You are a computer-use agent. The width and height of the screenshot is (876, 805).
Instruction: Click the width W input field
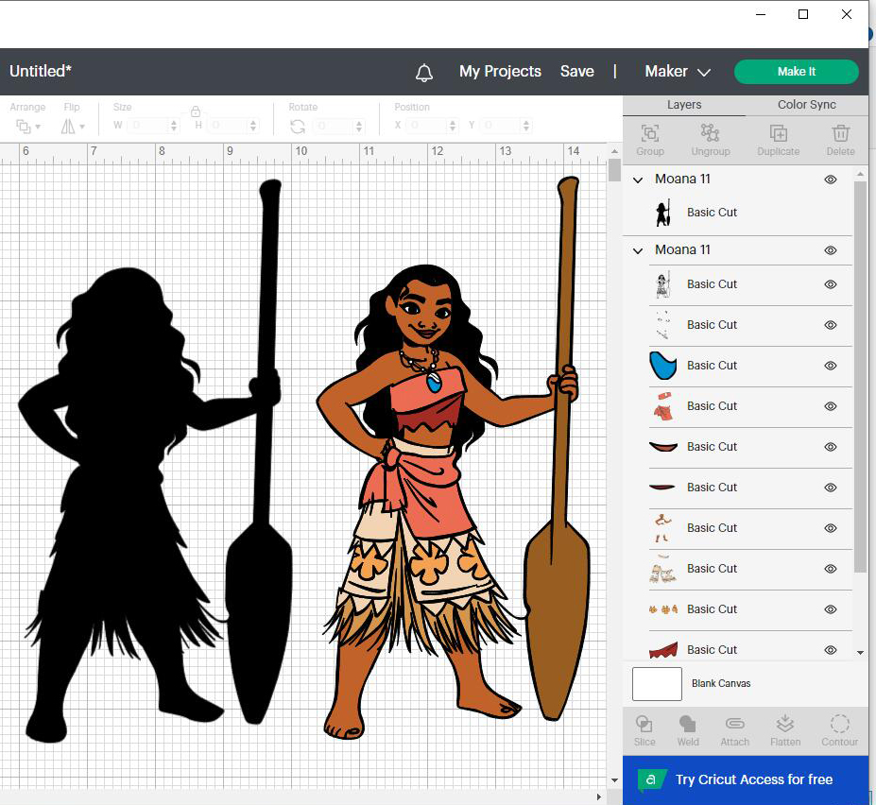click(148, 126)
